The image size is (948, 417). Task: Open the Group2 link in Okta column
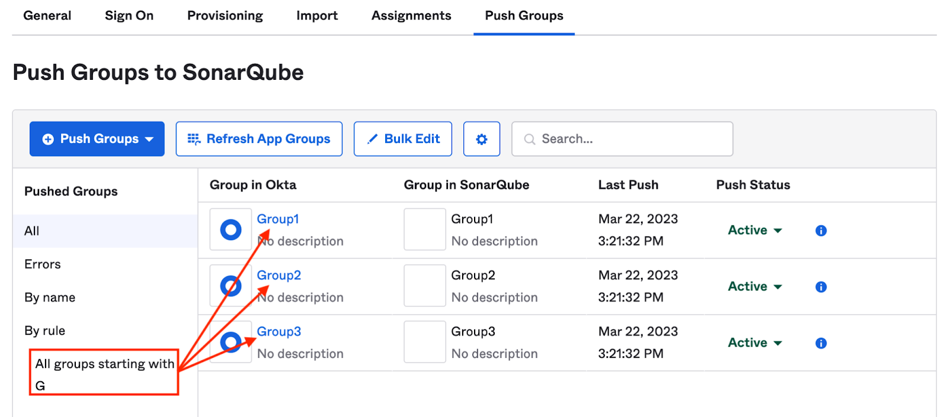tap(278, 275)
